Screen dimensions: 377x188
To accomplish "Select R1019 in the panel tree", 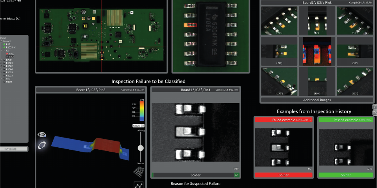I will coord(9,72).
